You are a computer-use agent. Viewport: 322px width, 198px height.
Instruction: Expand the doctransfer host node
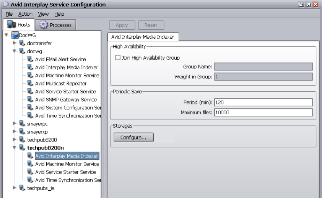(15, 43)
